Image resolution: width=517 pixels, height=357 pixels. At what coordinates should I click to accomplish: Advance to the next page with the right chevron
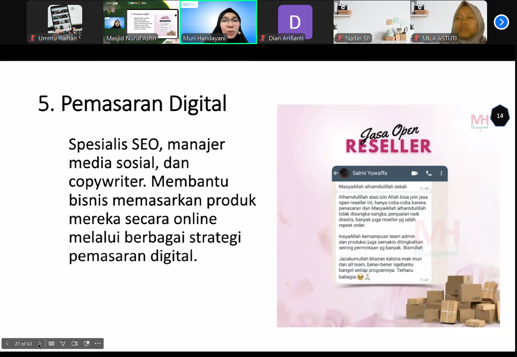[40, 344]
